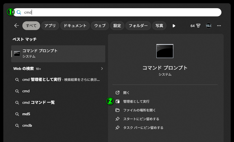Click search icon beside cmdb suggestion

tap(17, 126)
